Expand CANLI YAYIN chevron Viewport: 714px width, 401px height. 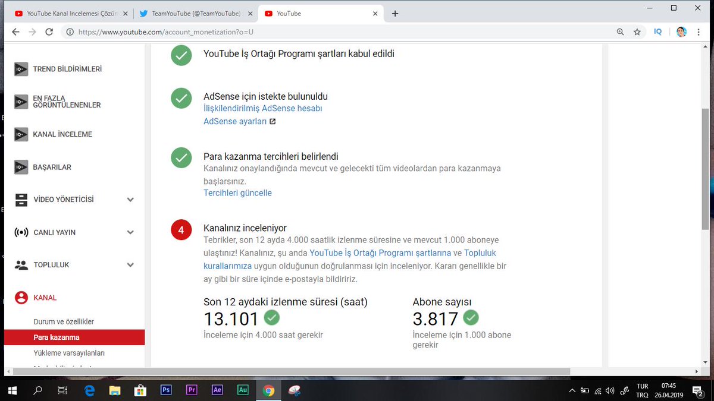130,232
